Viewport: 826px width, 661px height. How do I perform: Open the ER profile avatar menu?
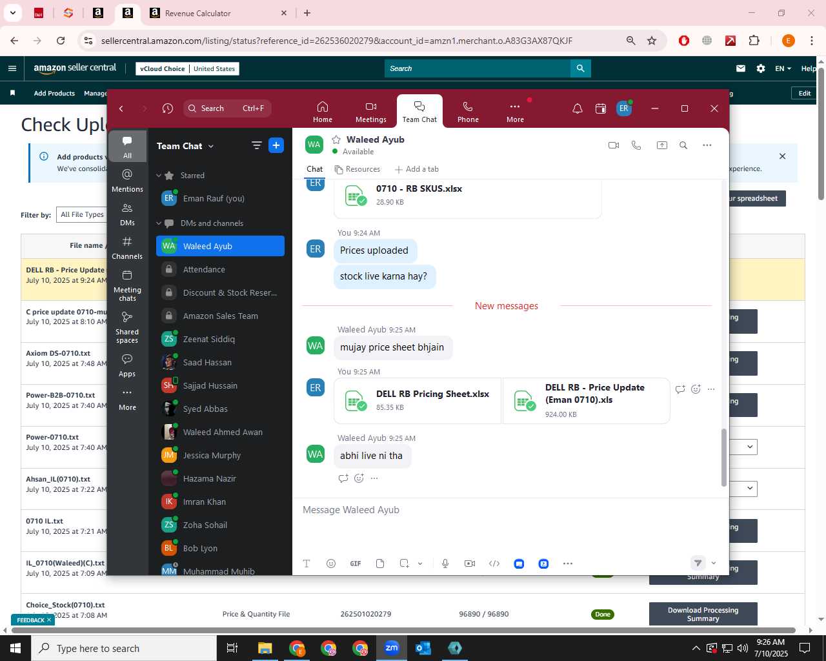[623, 108]
